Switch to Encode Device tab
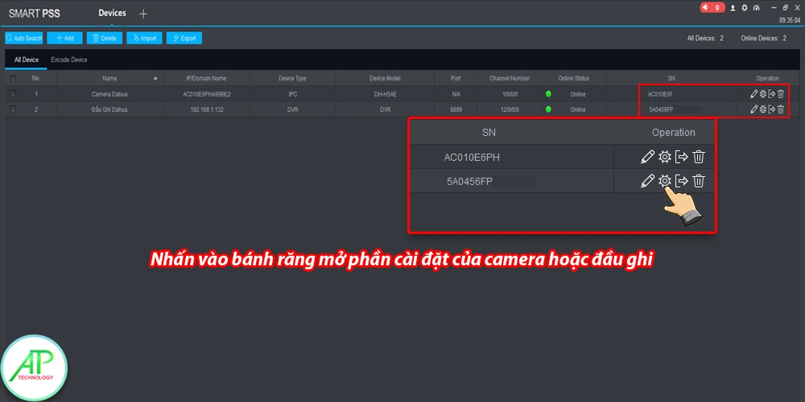This screenshot has width=805, height=402. 68,60
